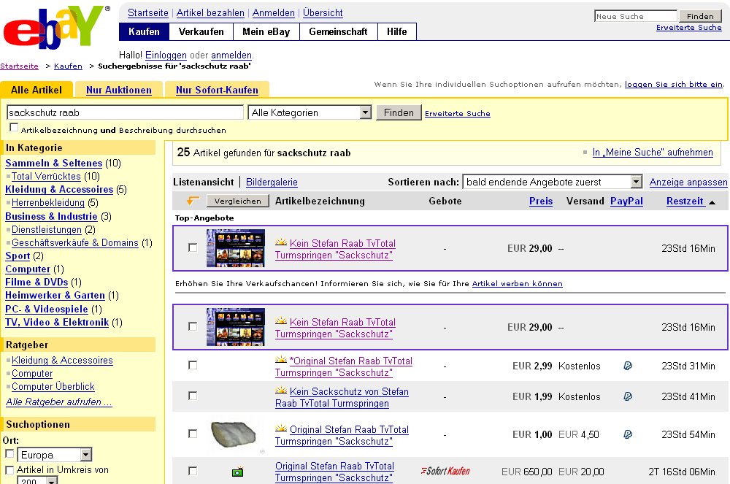Click the sunrise icon in the Top-Angebote listing
The width and height of the screenshot is (730, 484).
pyautogui.click(x=281, y=242)
